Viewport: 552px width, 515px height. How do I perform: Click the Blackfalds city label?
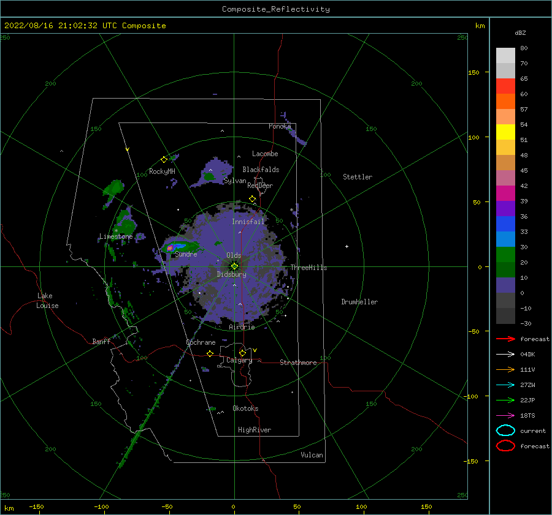coord(261,170)
